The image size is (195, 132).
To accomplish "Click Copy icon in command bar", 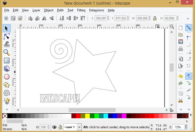I will click(x=181, y=93).
